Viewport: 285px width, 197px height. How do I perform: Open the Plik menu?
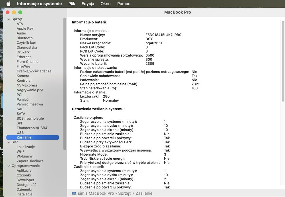click(72, 4)
